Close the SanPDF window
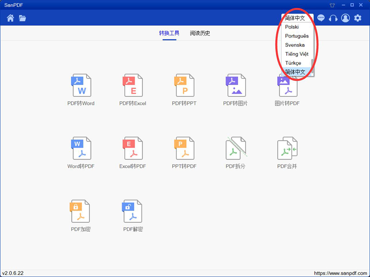Image resolution: width=370 pixels, height=277 pixels. (361, 5)
